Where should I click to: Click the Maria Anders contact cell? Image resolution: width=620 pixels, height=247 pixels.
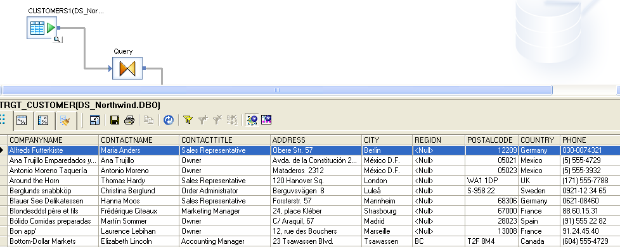[x=139, y=150]
